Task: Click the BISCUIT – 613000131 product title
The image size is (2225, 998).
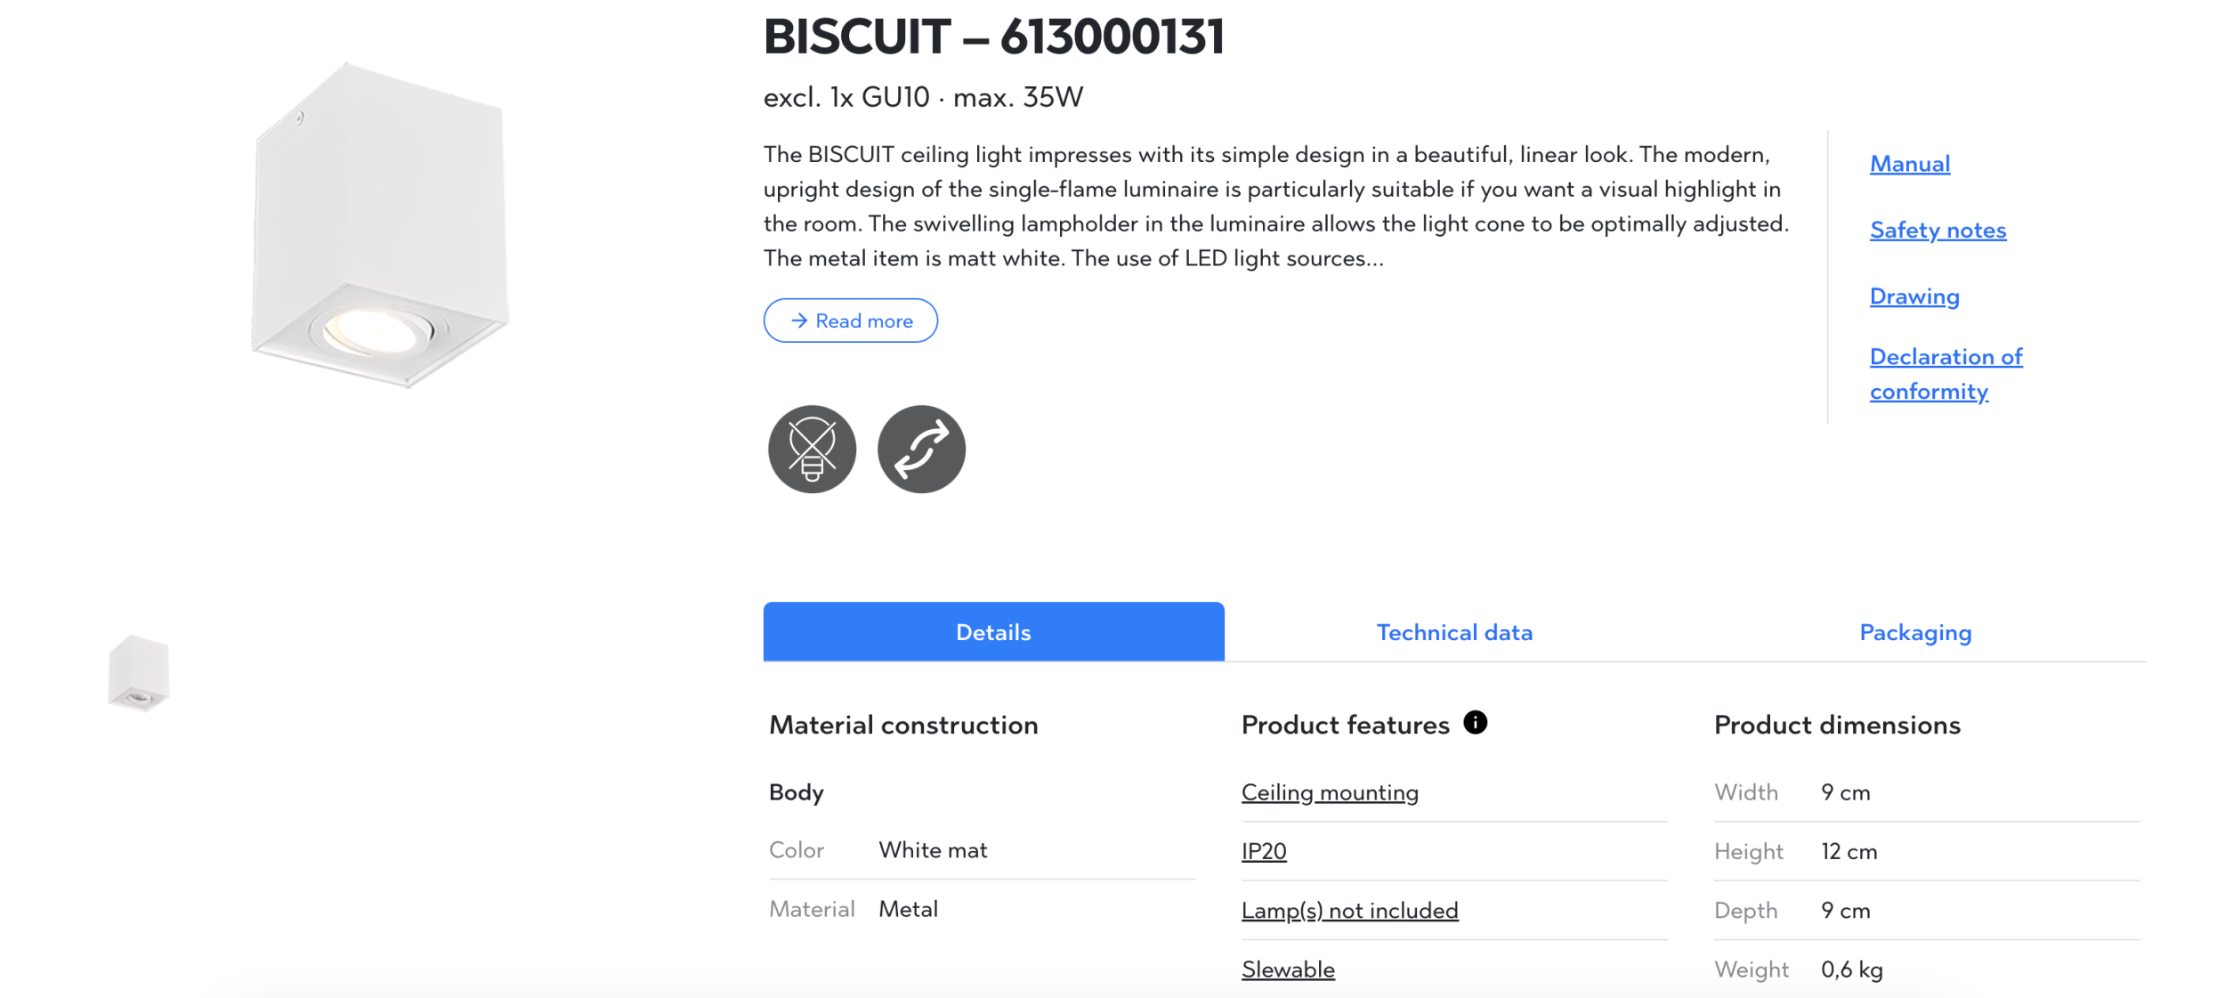Action: tap(993, 37)
